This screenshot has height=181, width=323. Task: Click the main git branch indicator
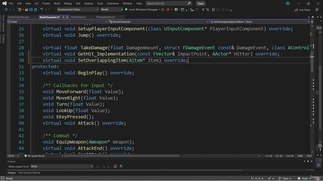(x=285, y=178)
